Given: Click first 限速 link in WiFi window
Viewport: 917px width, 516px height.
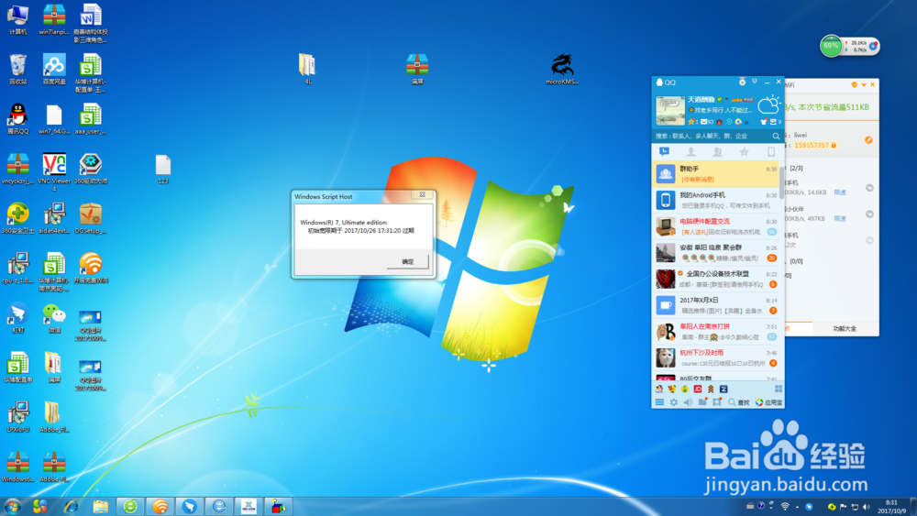Looking at the screenshot, I should tap(840, 192).
